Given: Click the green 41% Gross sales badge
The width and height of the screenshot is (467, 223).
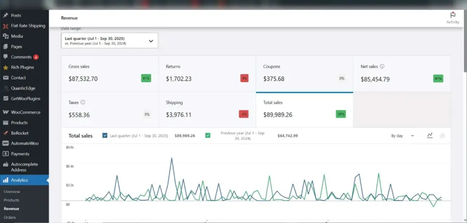Looking at the screenshot, I should click(x=146, y=78).
